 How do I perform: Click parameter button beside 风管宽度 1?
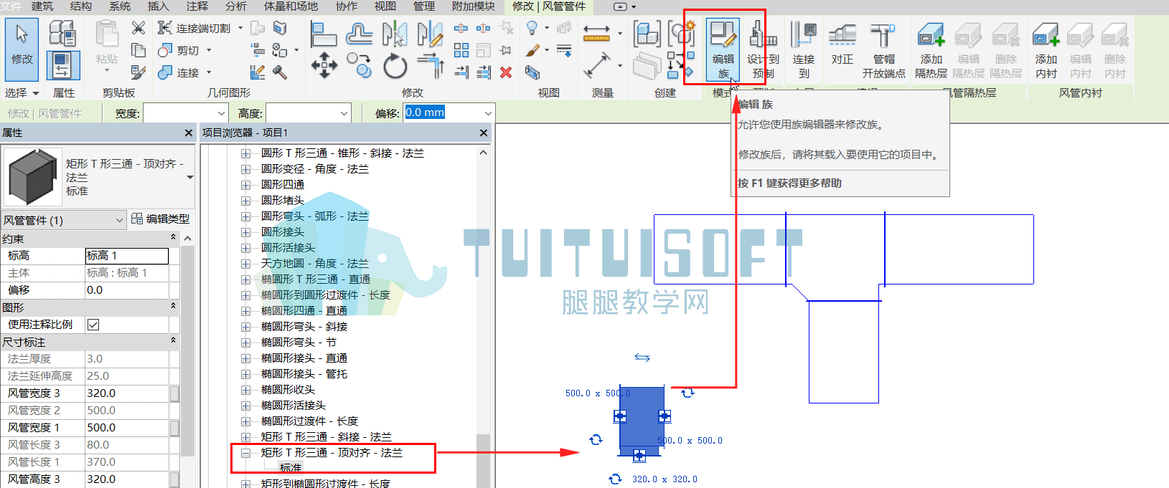(174, 428)
